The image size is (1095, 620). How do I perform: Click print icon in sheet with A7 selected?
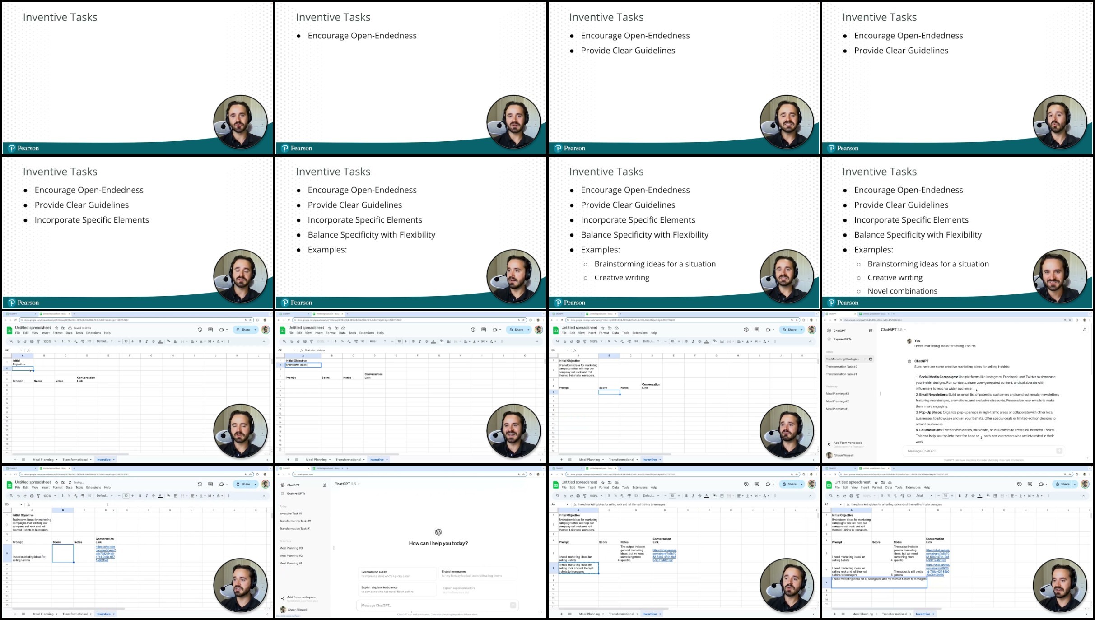(851, 496)
